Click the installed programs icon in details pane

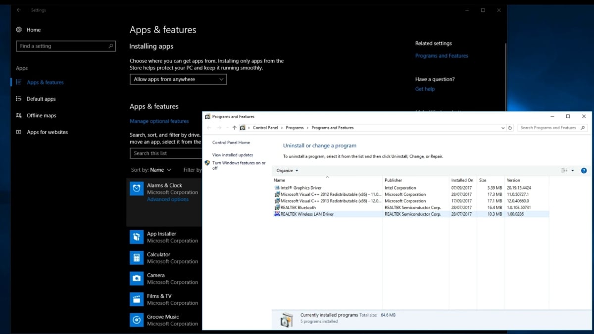(287, 319)
